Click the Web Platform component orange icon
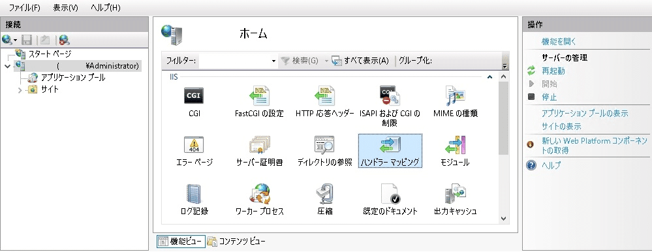The width and height of the screenshot is (652, 252). coord(530,145)
